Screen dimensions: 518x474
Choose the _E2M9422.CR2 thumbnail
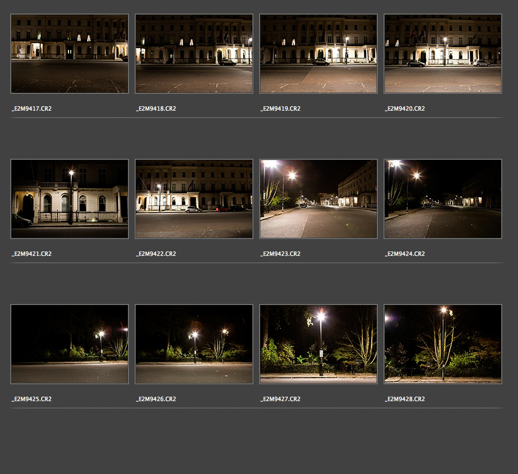coord(194,199)
